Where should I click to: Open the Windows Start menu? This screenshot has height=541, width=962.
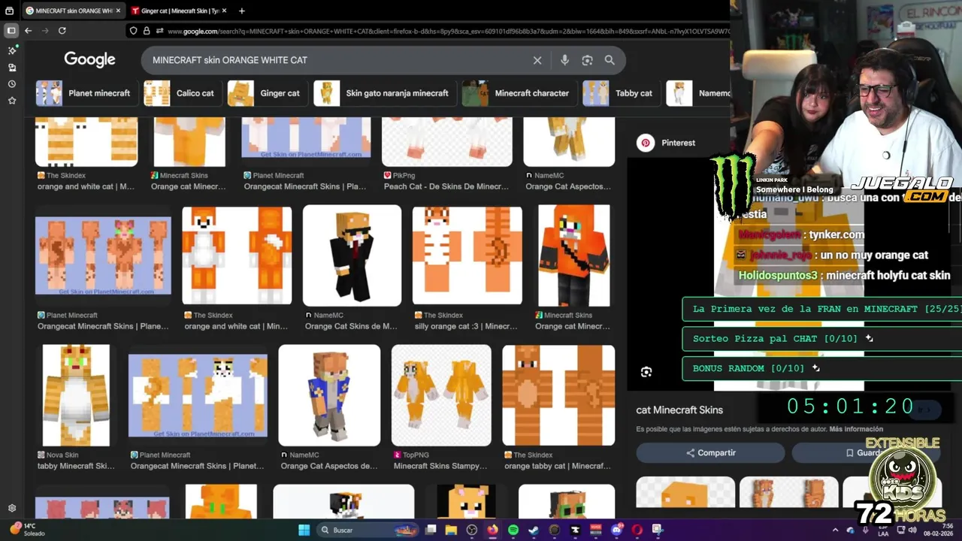(304, 530)
